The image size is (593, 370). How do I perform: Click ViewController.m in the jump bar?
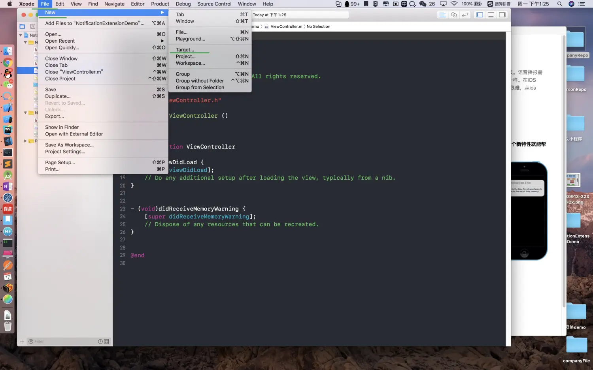286,26
